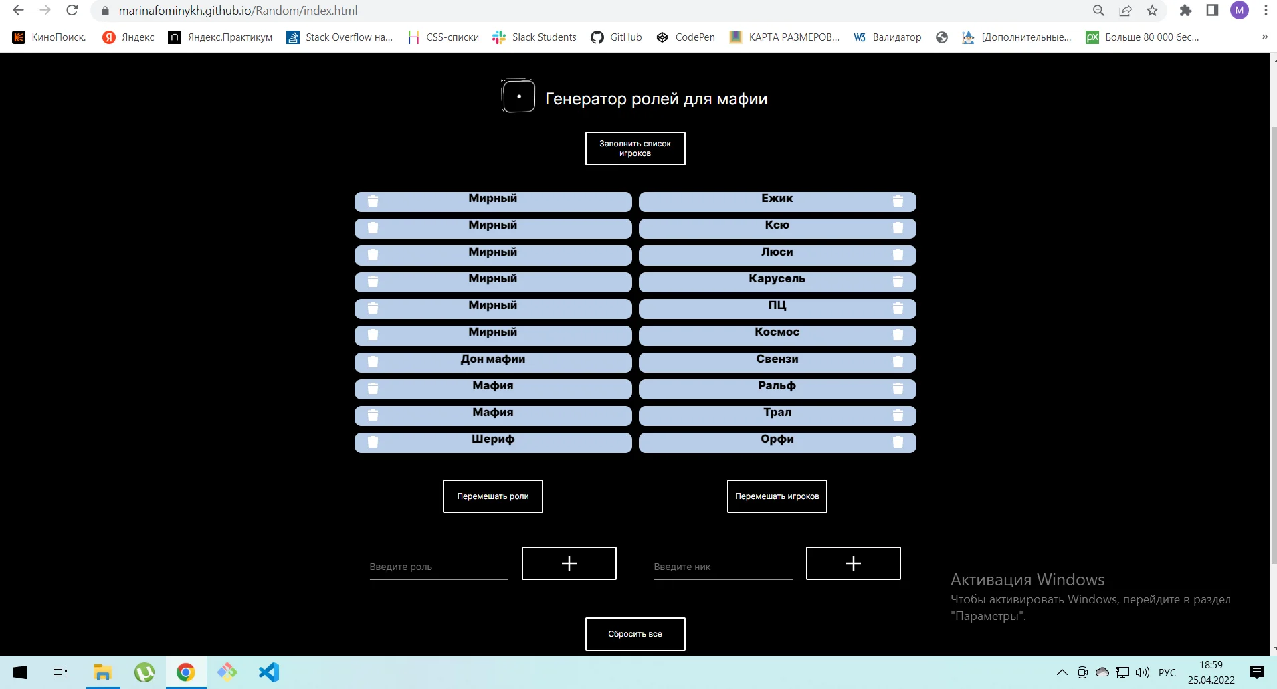Select the Дон мафии role name

[493, 359]
